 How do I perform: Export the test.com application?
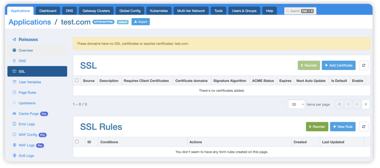click(141, 22)
